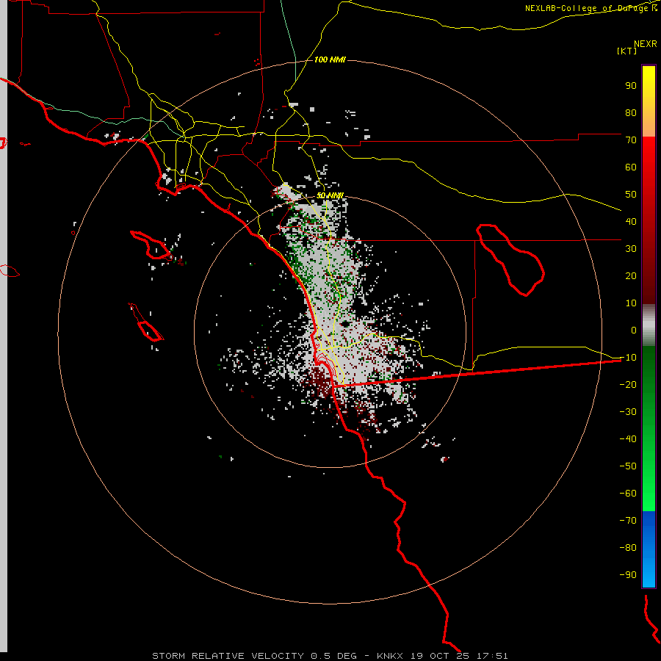The height and width of the screenshot is (661, 661).
Task: Click the -70 knot scale label
Action: pos(628,520)
